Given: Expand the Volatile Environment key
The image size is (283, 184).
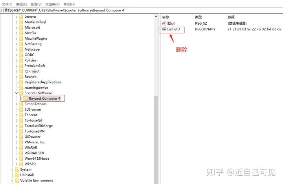Looking at the screenshot, I should pyautogui.click(x=12, y=180).
